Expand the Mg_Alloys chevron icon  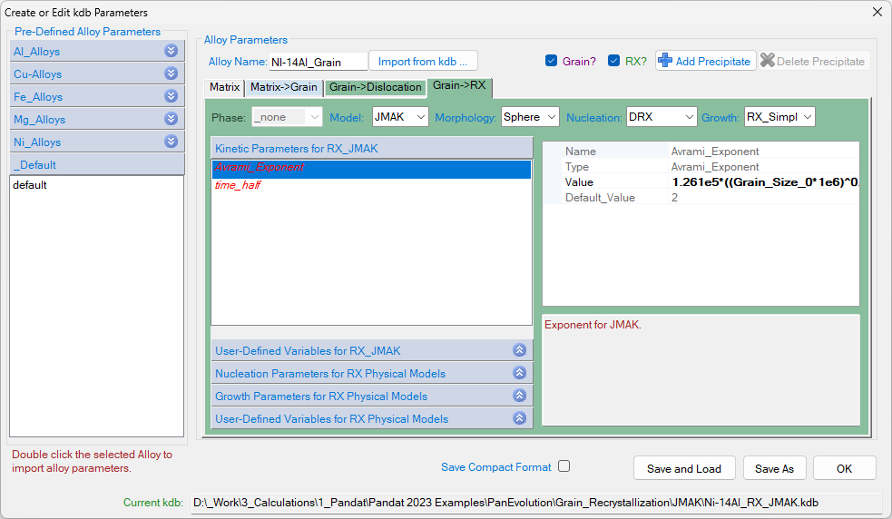tap(171, 119)
